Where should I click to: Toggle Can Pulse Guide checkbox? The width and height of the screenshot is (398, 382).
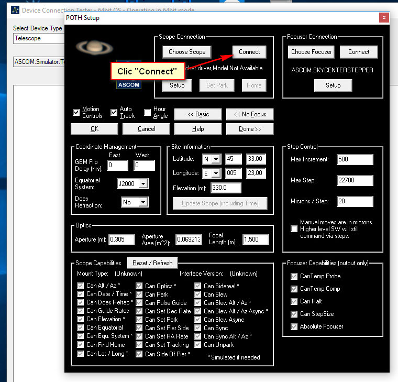139,302
